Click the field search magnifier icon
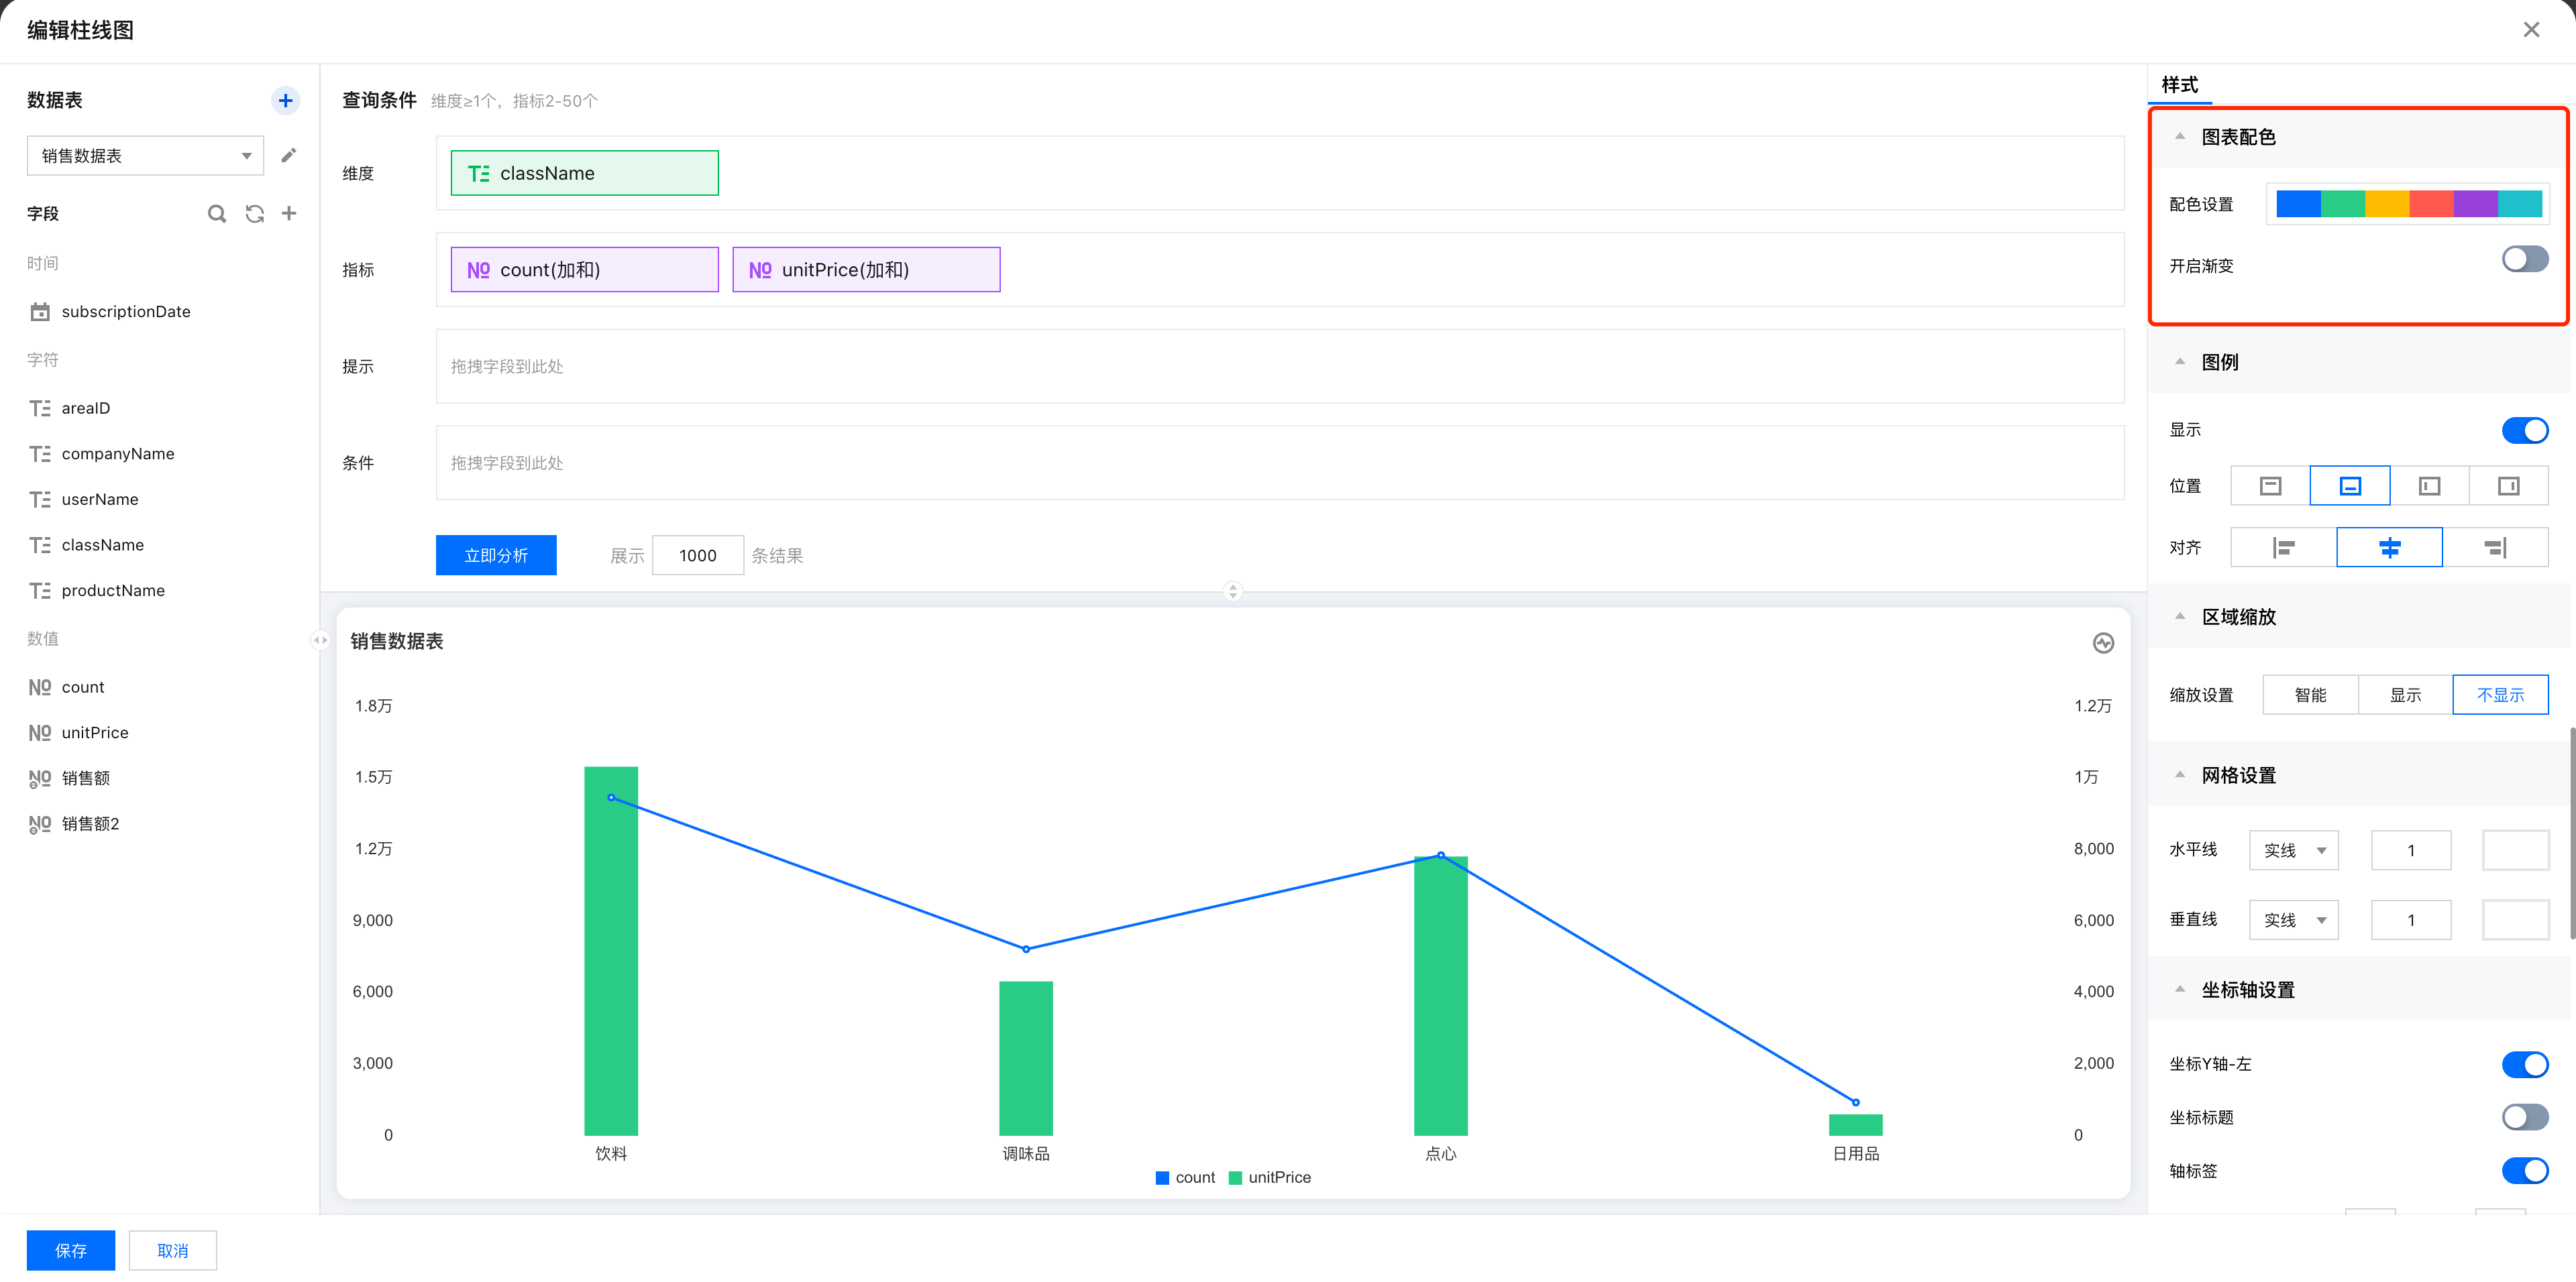 216,213
